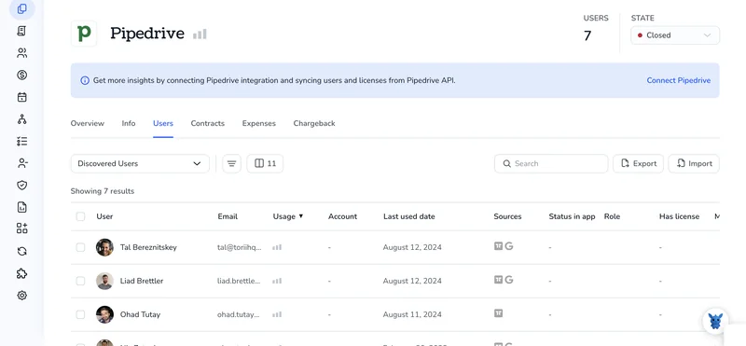Open the sync arrows sidebar icon
This screenshot has height=346, width=746.
[x=21, y=251]
